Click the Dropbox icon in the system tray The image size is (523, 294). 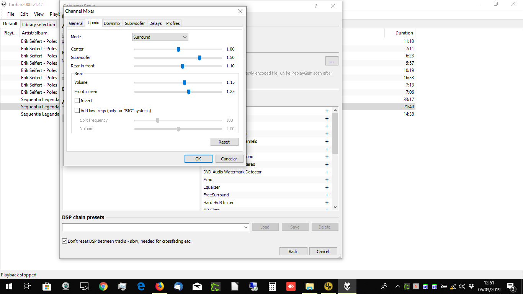point(471,286)
